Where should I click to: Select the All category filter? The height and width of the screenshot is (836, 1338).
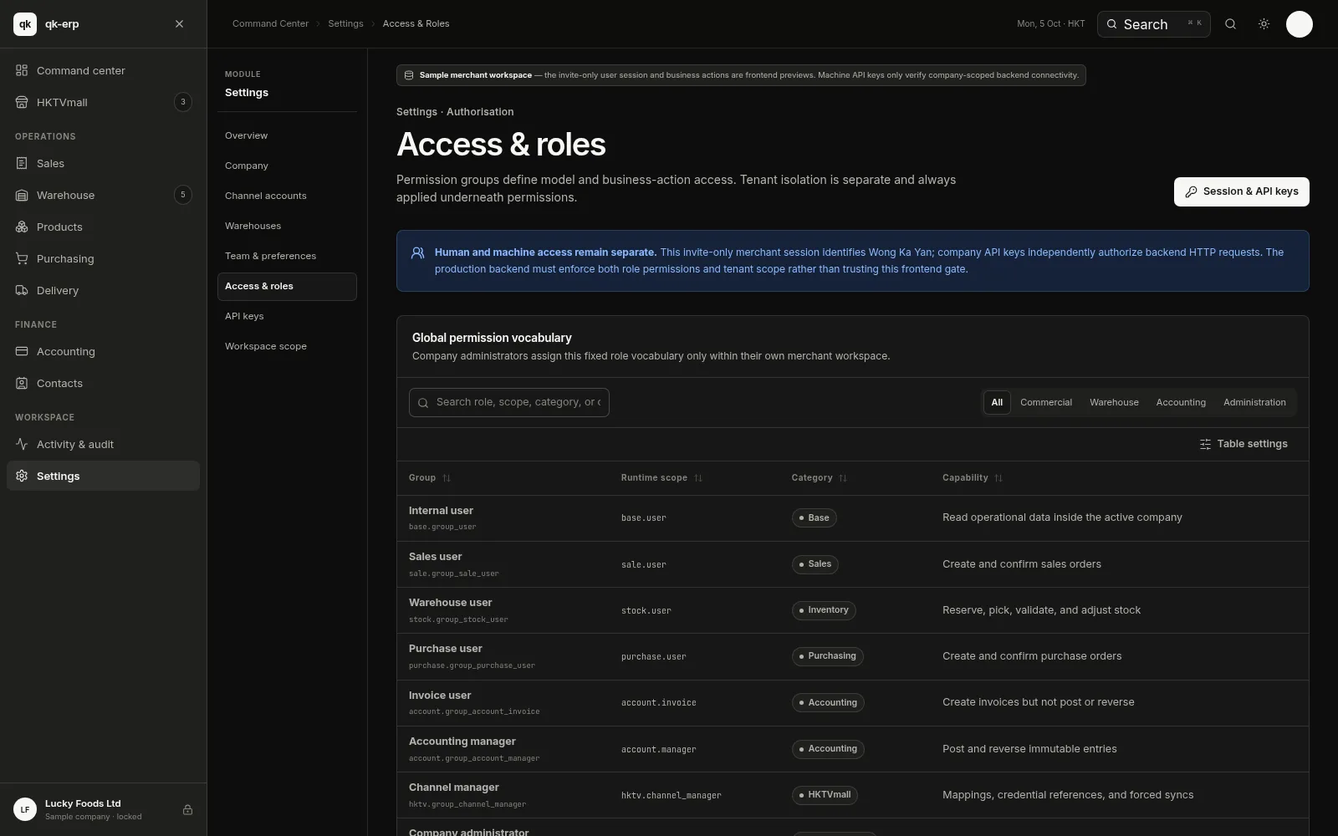point(997,402)
